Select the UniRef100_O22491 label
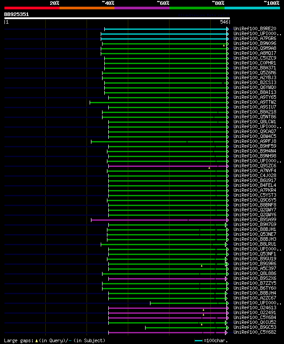This screenshot has width=284, height=344. (x=255, y=313)
